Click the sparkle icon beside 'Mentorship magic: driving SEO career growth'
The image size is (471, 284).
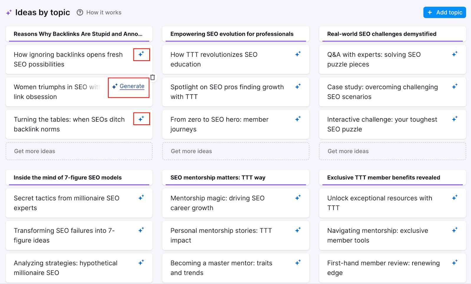coord(298,197)
